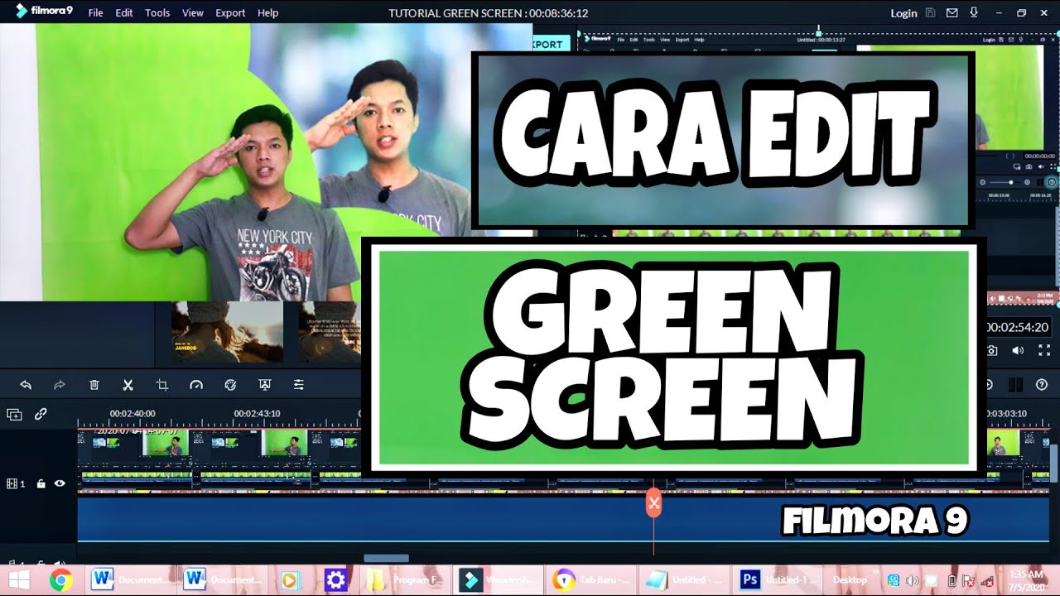The width and height of the screenshot is (1060, 596).
Task: Select the sunset title preset thumbnail
Action: pyautogui.click(x=227, y=331)
